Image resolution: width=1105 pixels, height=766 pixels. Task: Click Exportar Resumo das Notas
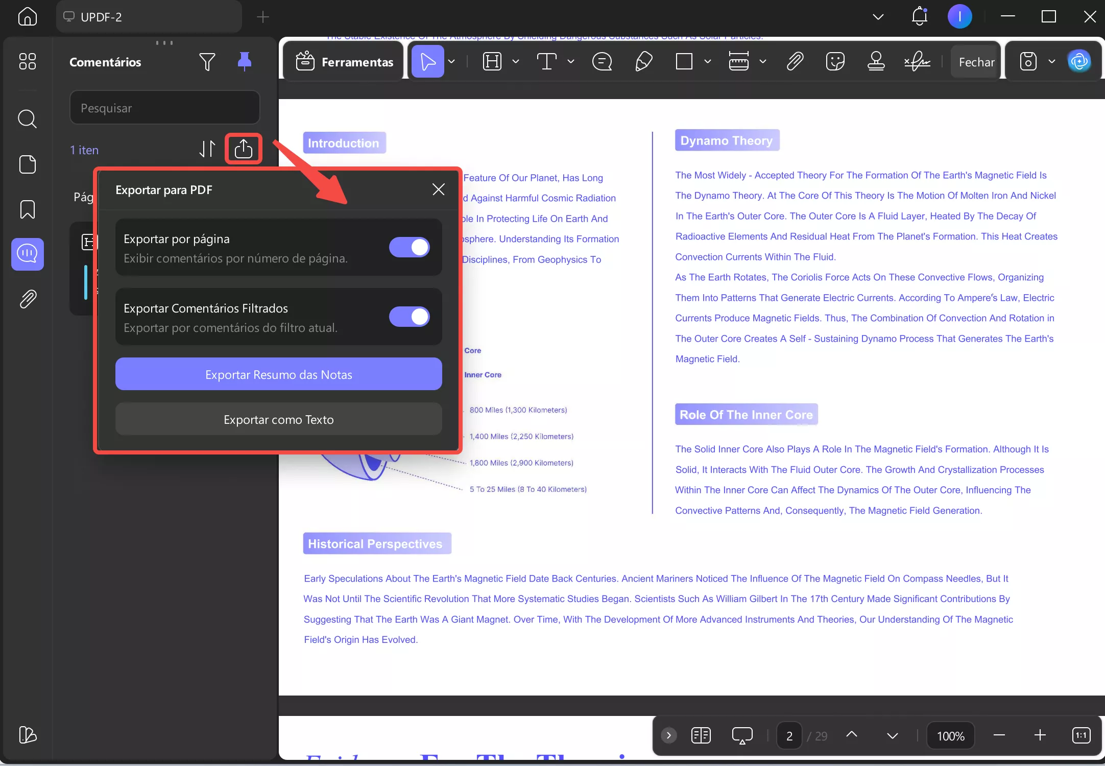pyautogui.click(x=278, y=374)
